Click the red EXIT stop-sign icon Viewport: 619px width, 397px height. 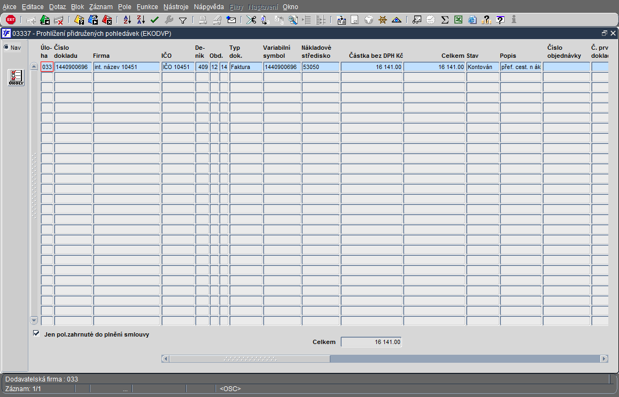click(x=11, y=19)
